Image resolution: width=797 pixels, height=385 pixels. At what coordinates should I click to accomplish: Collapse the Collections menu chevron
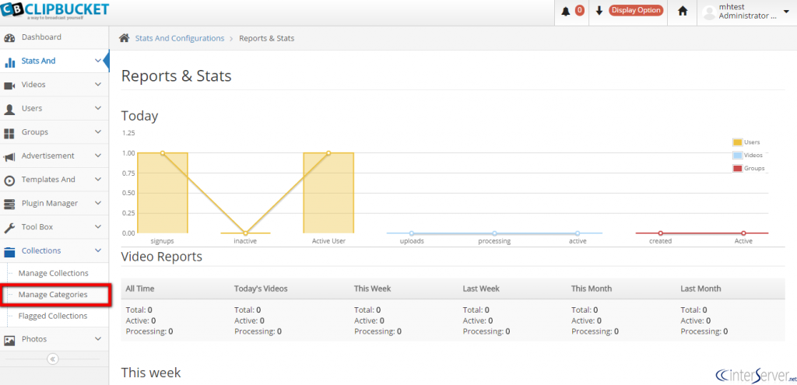(98, 250)
